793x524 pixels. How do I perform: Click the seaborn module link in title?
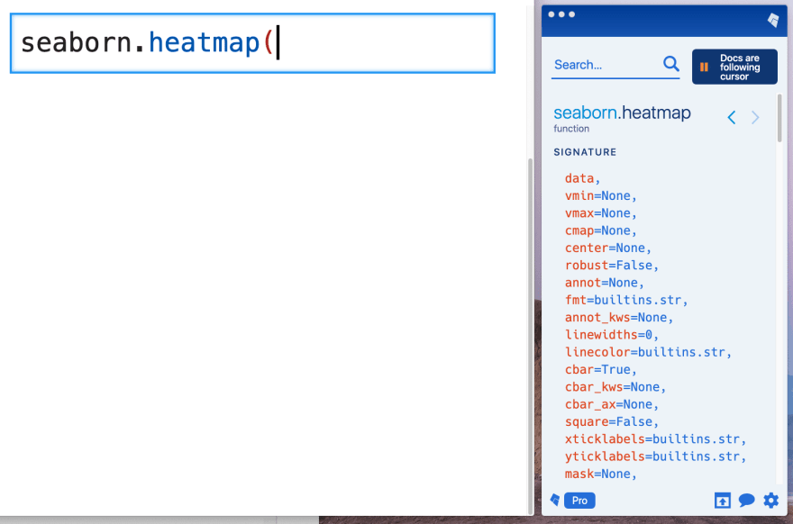click(x=585, y=113)
